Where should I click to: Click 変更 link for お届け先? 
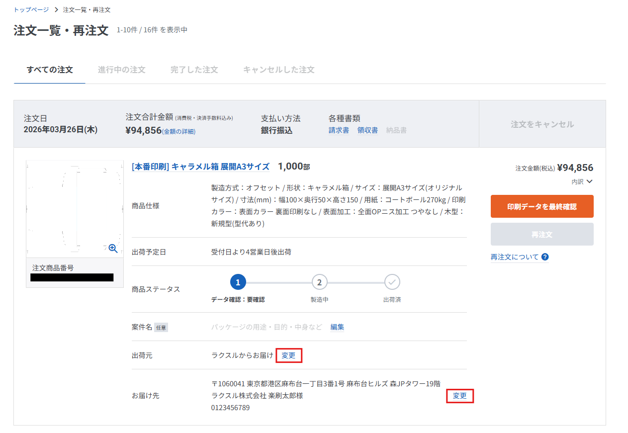[460, 396]
